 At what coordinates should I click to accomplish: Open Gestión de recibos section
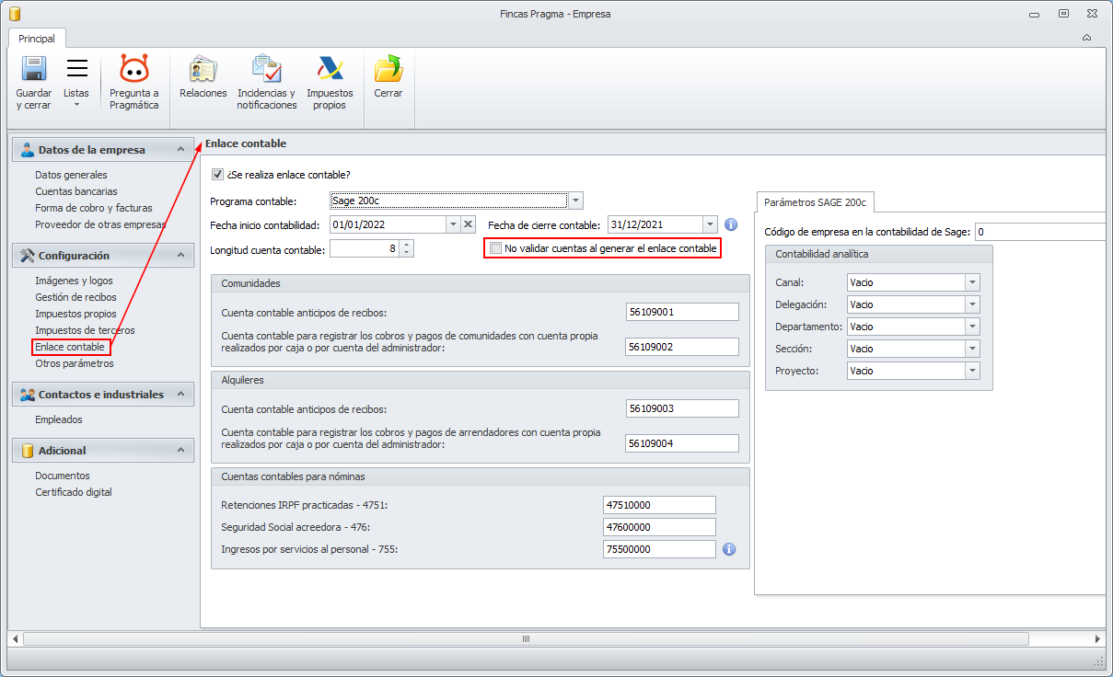click(x=75, y=297)
